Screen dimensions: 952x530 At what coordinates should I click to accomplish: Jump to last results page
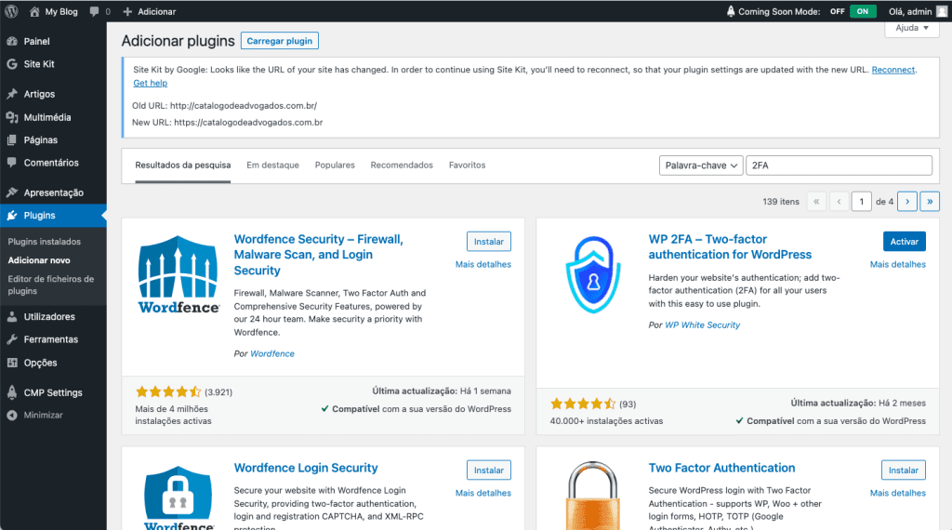click(930, 202)
